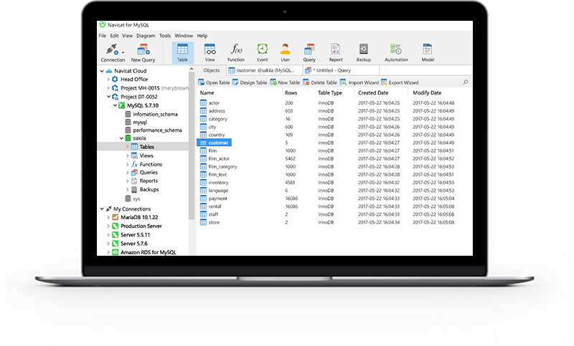Click the Import Wizard button

point(359,82)
